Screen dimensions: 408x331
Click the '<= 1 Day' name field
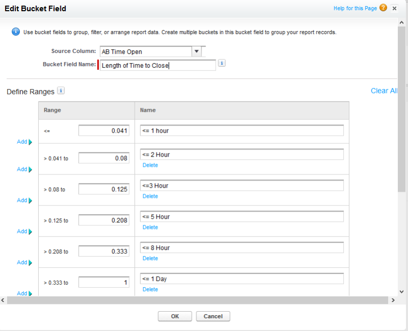[x=242, y=279]
